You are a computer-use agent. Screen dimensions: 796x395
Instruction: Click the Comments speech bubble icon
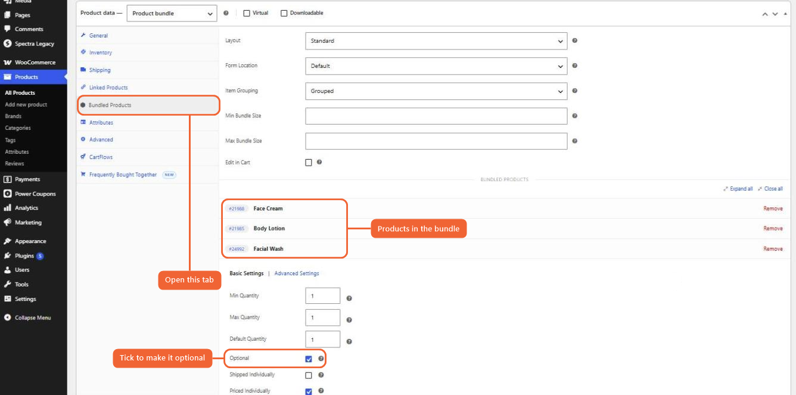(7, 29)
